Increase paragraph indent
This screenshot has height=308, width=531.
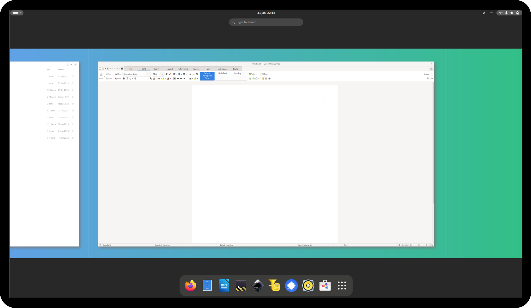(x=190, y=74)
